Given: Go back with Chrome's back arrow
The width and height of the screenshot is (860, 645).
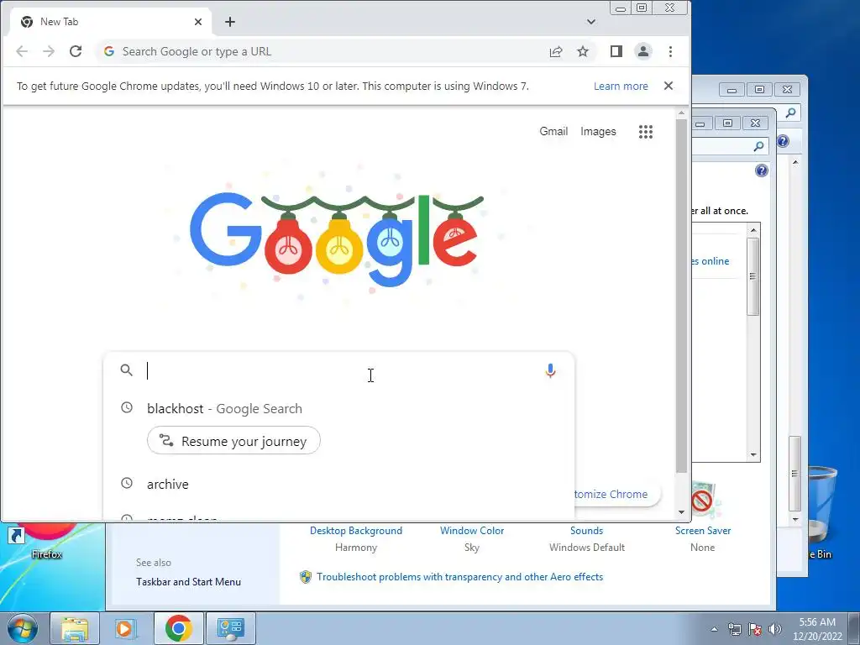Looking at the screenshot, I should coord(22,51).
